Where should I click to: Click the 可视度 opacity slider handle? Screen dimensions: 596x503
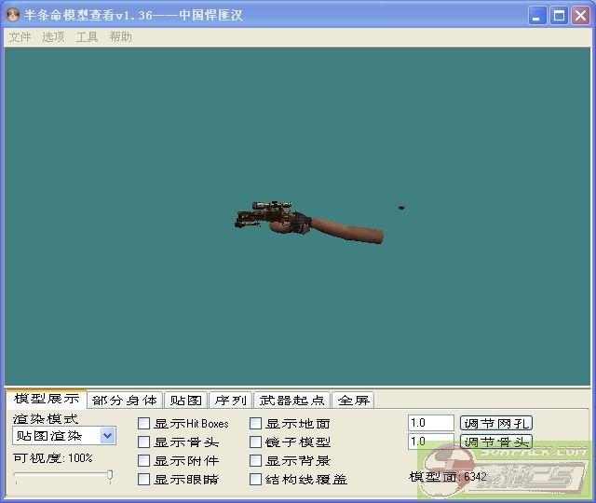click(110, 476)
